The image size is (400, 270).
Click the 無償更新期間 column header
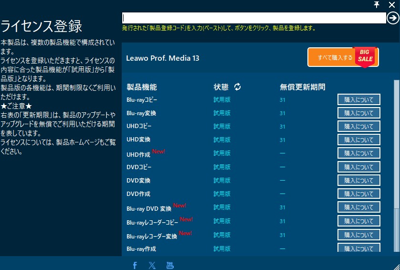[x=303, y=87]
